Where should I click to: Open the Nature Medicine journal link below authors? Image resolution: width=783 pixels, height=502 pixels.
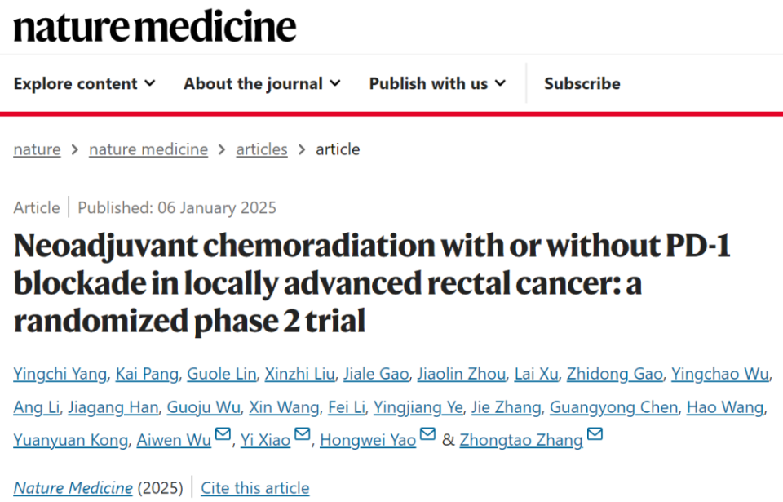point(73,488)
